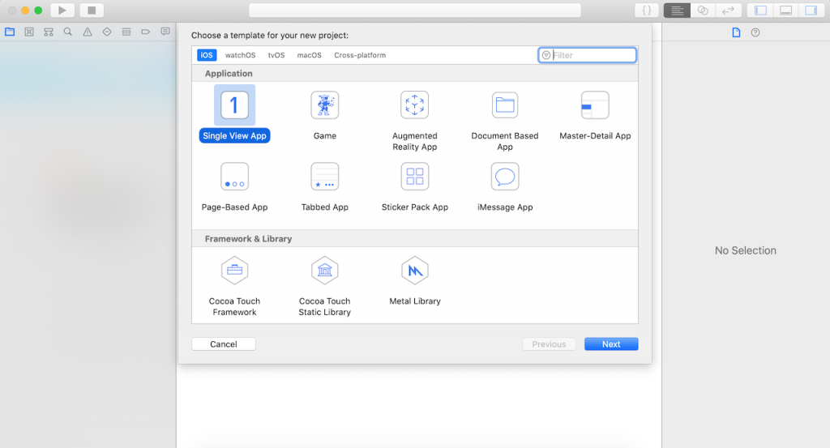Pick the Tabbed App template

(324, 186)
